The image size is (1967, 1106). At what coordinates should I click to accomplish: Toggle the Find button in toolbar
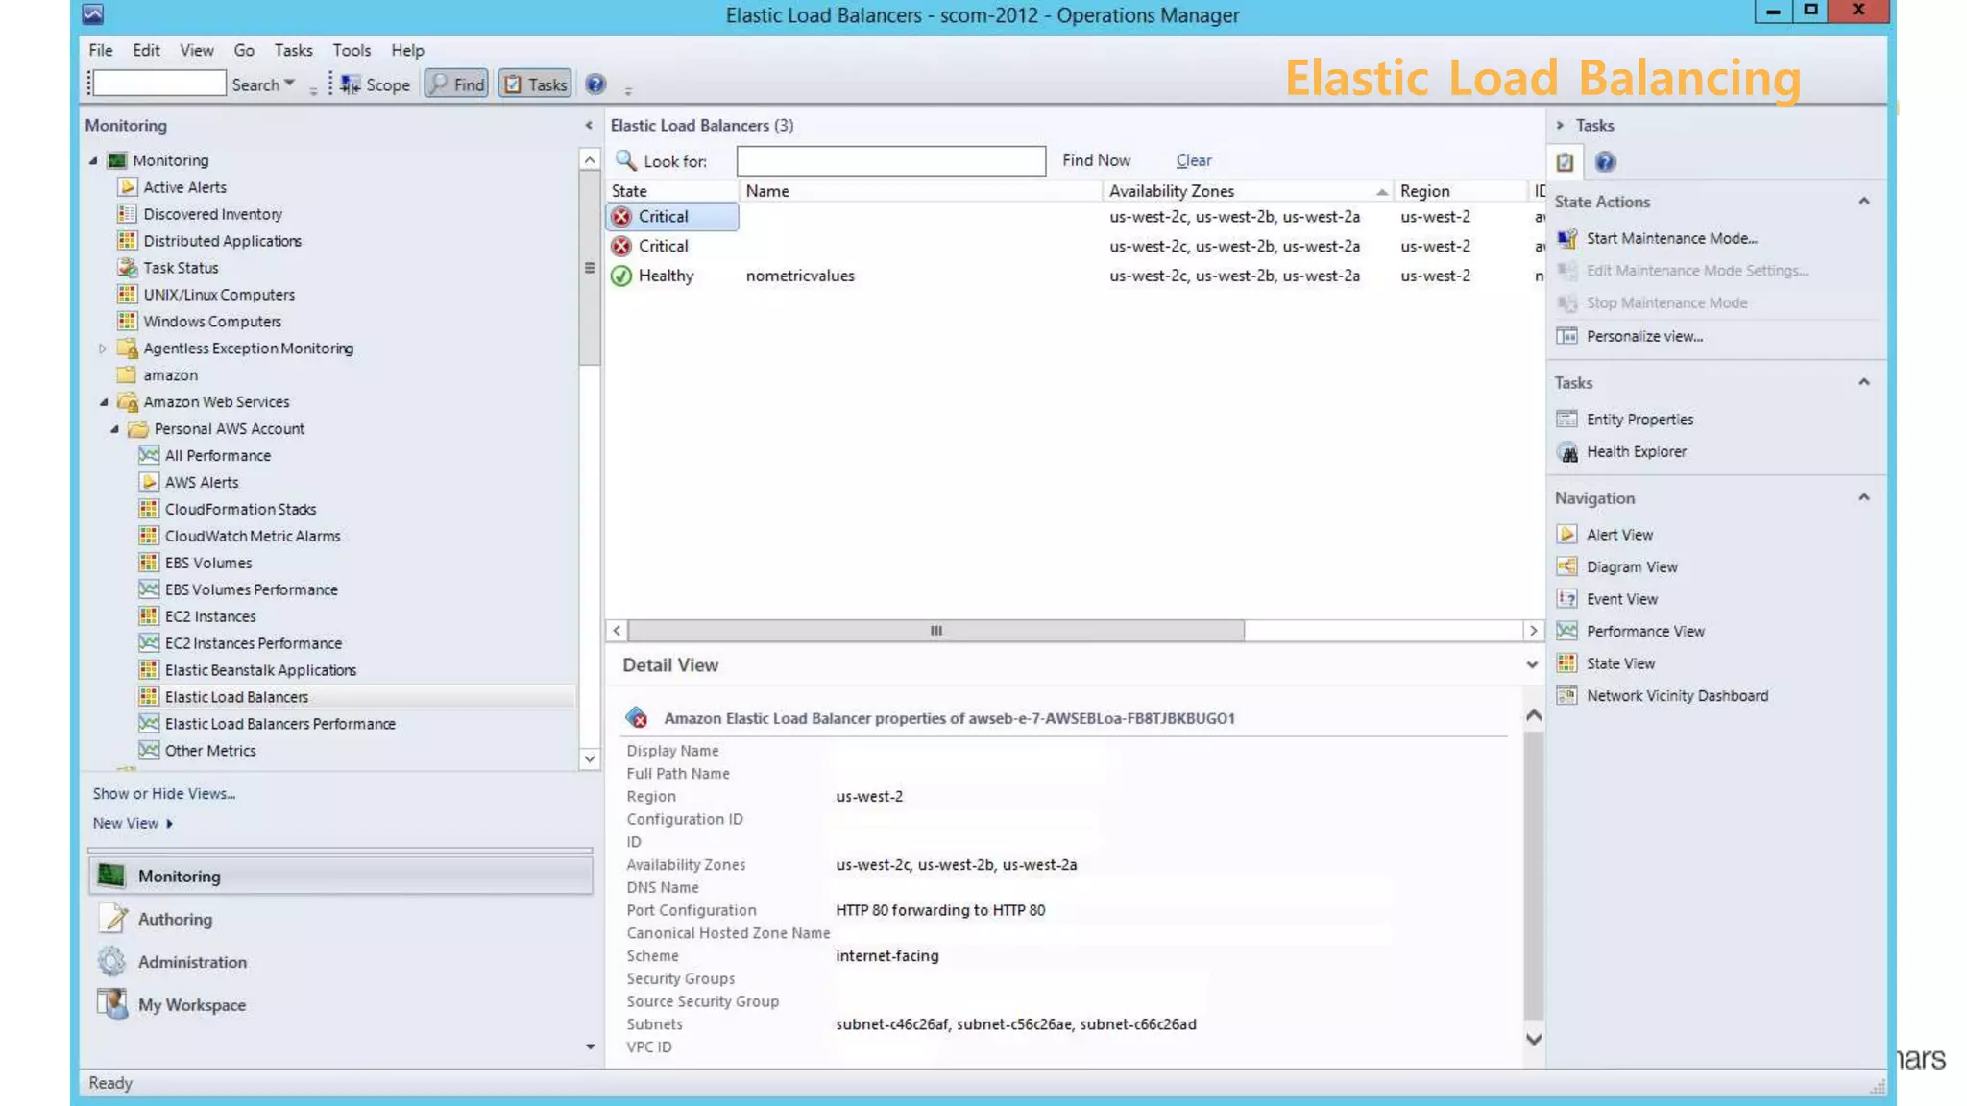[456, 84]
